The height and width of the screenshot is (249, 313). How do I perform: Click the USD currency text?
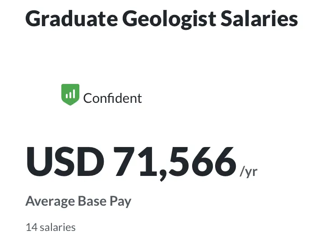65,161
